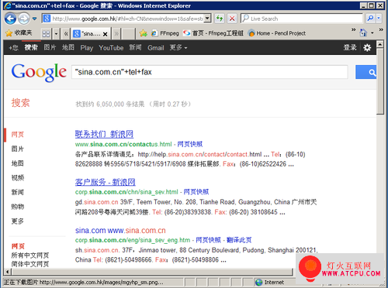Click the blue Google search button
Viewport: 388px width, 288px height.
tap(366, 72)
